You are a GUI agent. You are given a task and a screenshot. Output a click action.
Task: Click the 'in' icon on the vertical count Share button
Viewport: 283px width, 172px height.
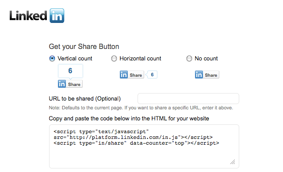(62, 84)
